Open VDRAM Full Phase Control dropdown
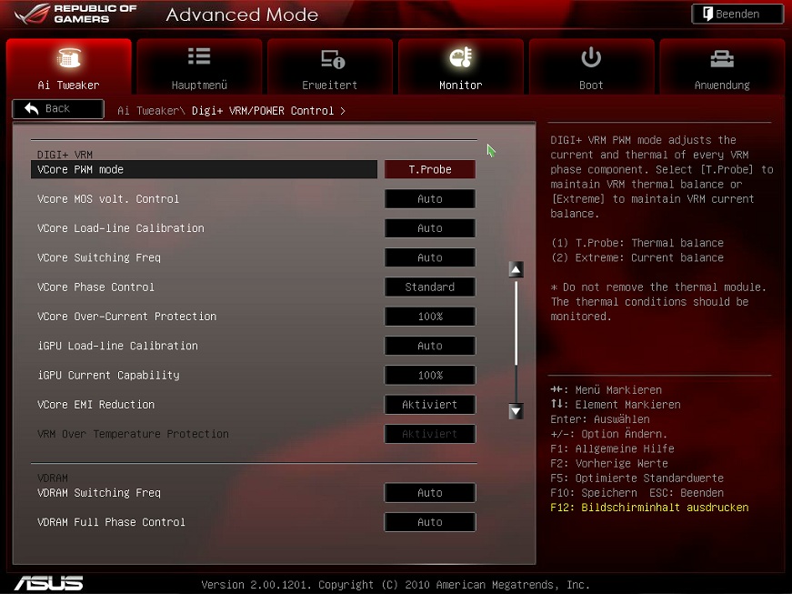792x594 pixels. coord(430,522)
